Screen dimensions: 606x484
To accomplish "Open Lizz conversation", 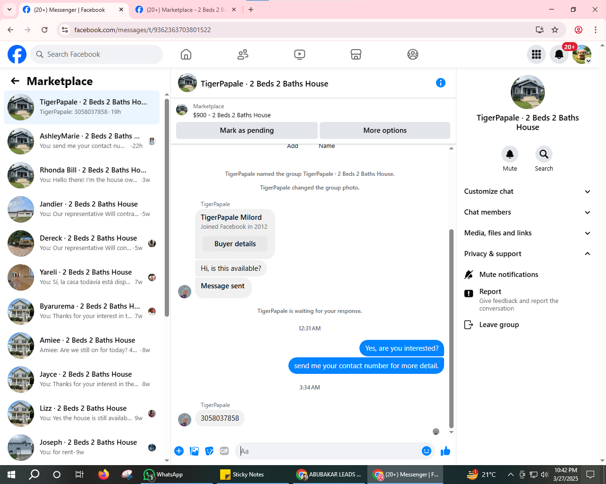I will click(82, 414).
